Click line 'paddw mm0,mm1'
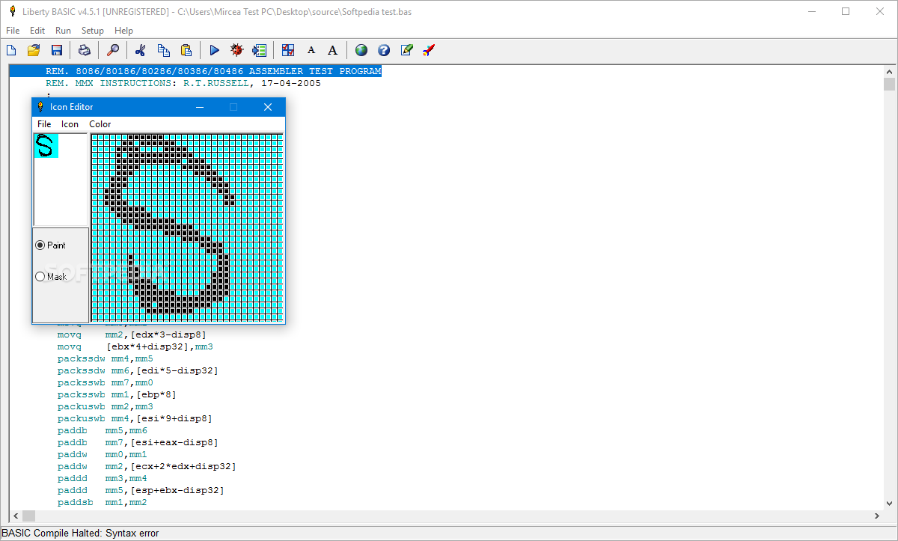 click(103, 454)
